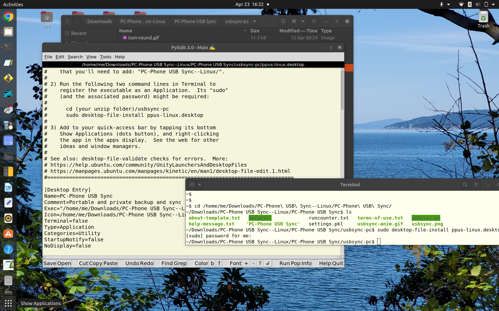
Task: Click the Downloads path segment
Action: pos(100,21)
